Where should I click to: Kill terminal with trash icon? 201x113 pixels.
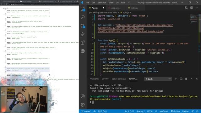pos(186,79)
